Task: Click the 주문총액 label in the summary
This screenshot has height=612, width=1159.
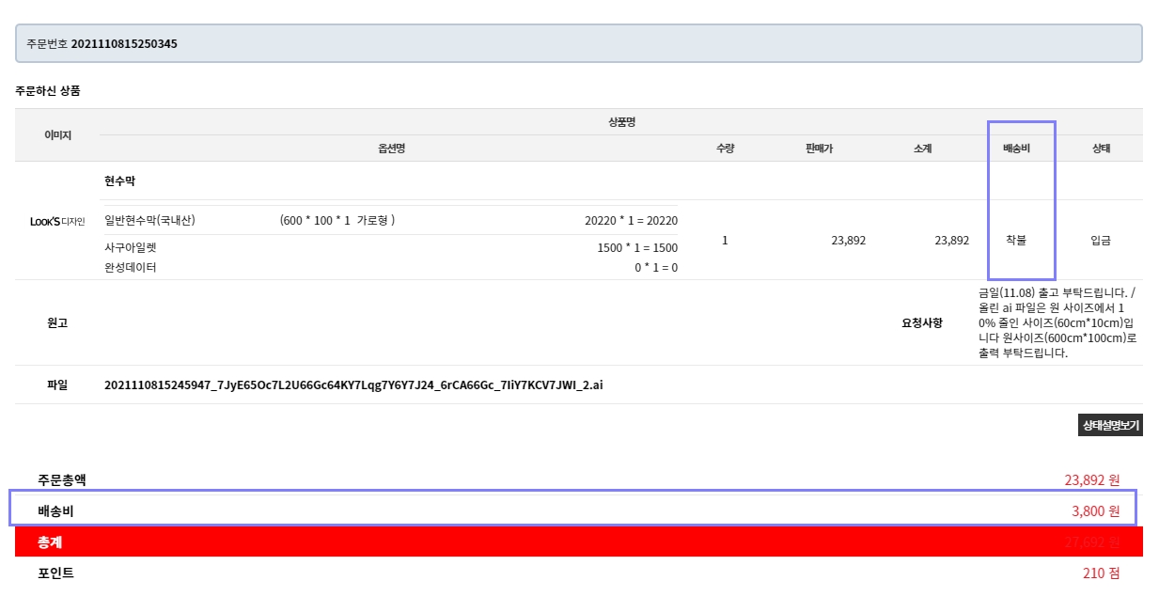Action: (62, 479)
